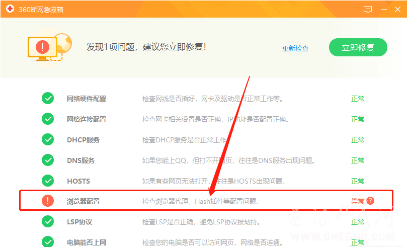The image size is (407, 247).
Task: Click the 发现1项问题 headline text
Action: point(146,47)
